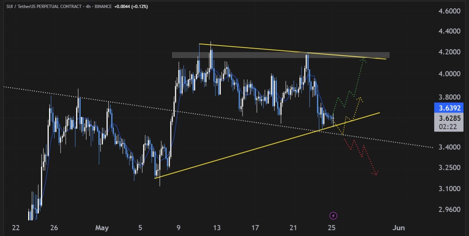Click the 22 date label on time axis
This screenshot has width=469, height=236.
pos(16,228)
